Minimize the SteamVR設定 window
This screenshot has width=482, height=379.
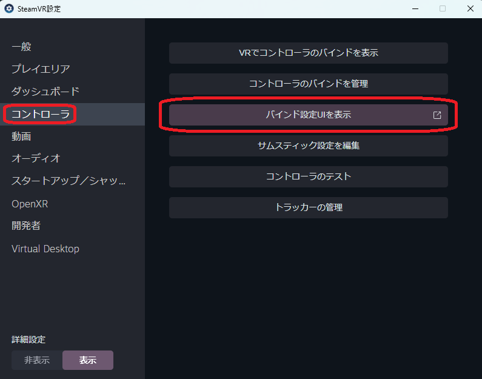coord(415,8)
